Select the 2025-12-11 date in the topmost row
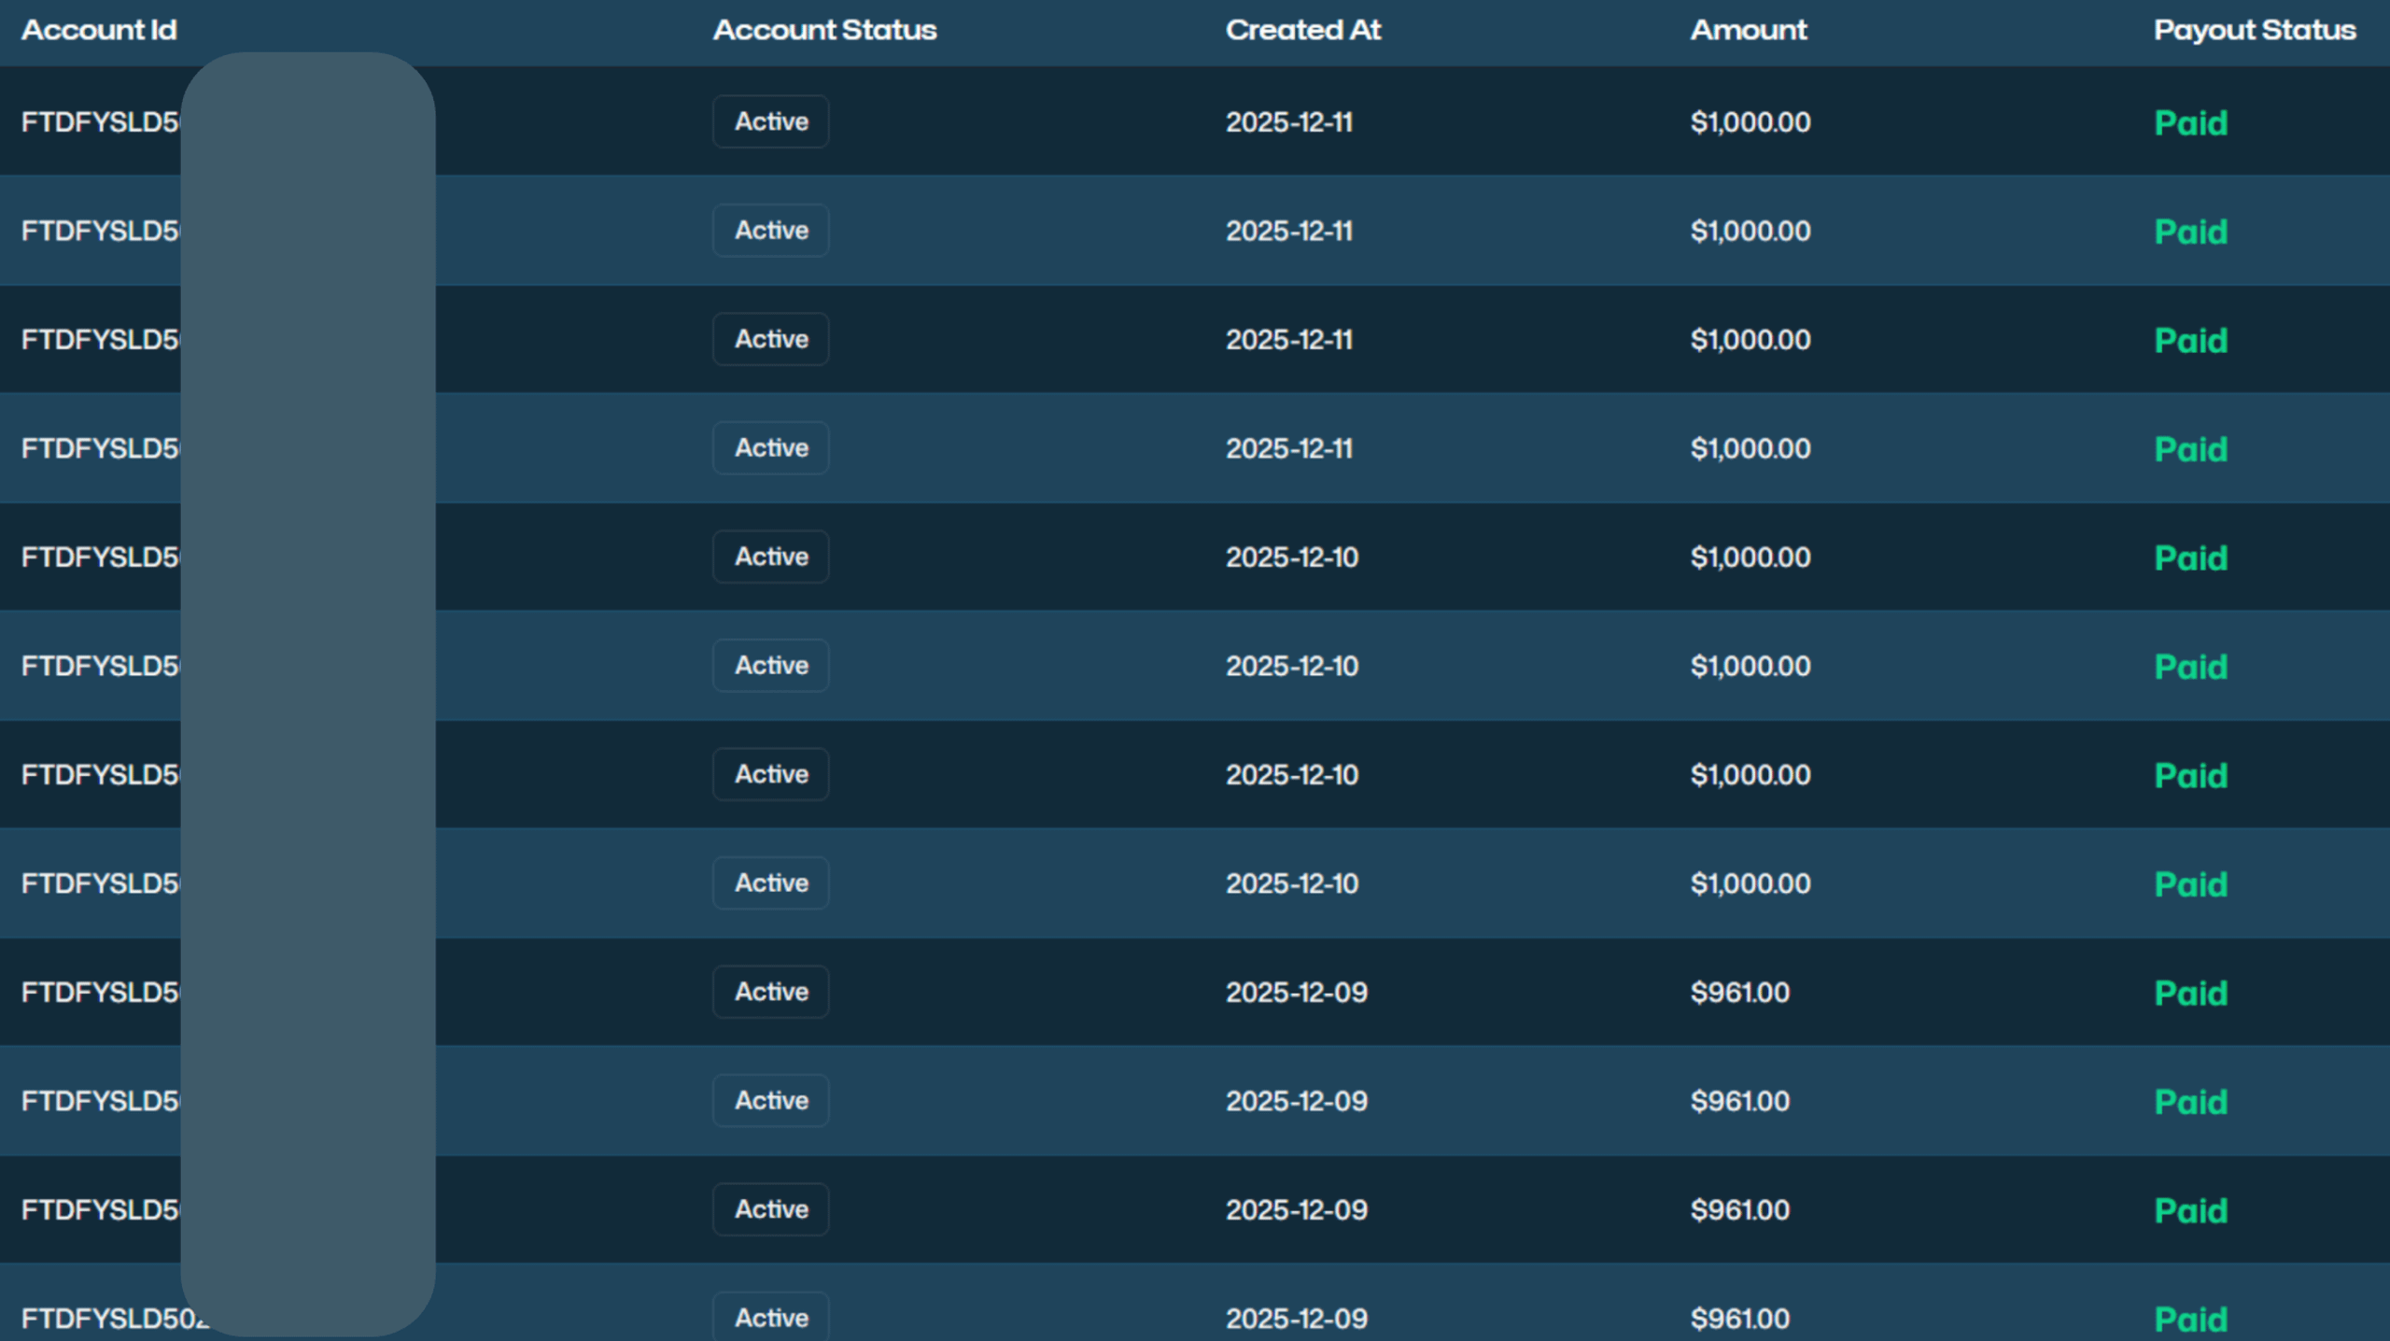This screenshot has height=1341, width=2390. 1288,122
